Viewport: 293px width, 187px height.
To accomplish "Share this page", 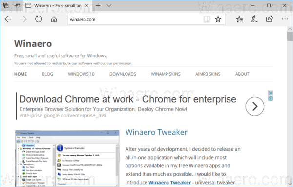I will click(x=269, y=19).
